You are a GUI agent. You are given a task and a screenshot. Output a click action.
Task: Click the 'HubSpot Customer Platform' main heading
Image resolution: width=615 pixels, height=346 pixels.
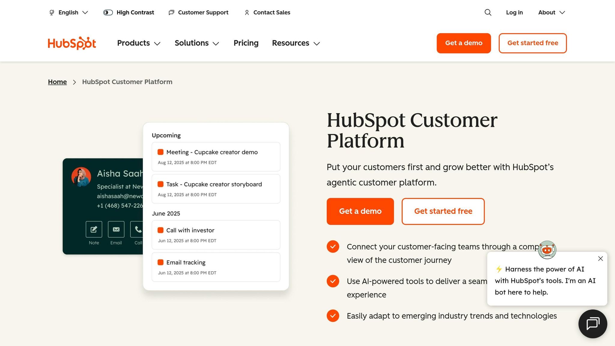412,130
